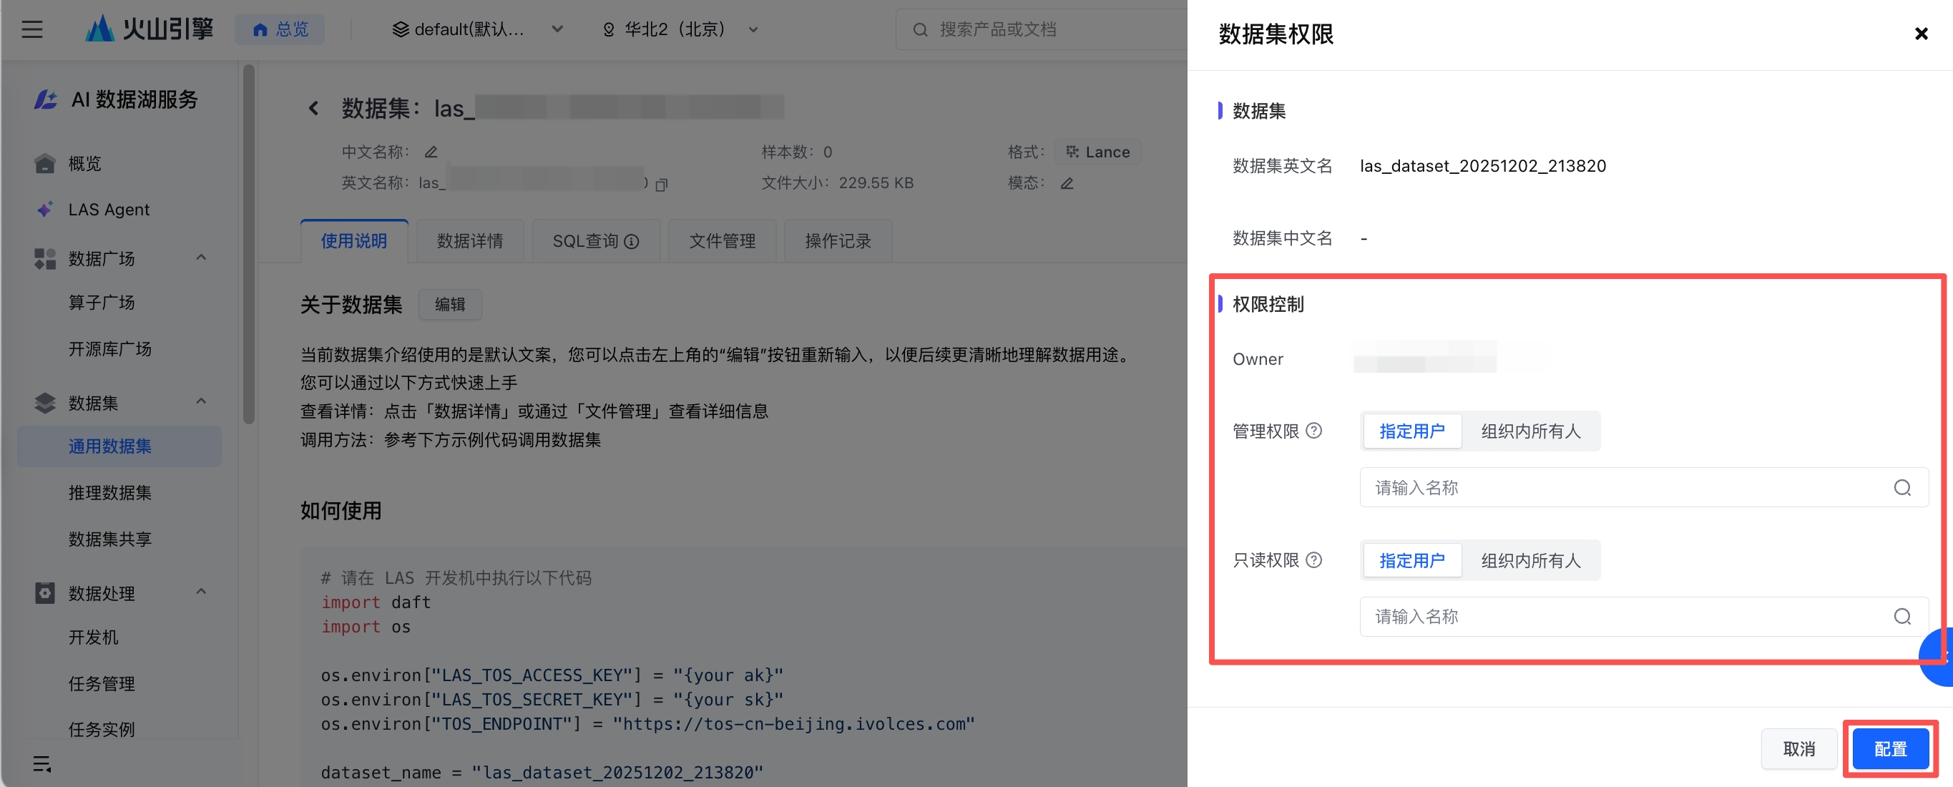Collapse the bottom-left sidebar toggle icon
This screenshot has height=787, width=1953.
(x=41, y=763)
